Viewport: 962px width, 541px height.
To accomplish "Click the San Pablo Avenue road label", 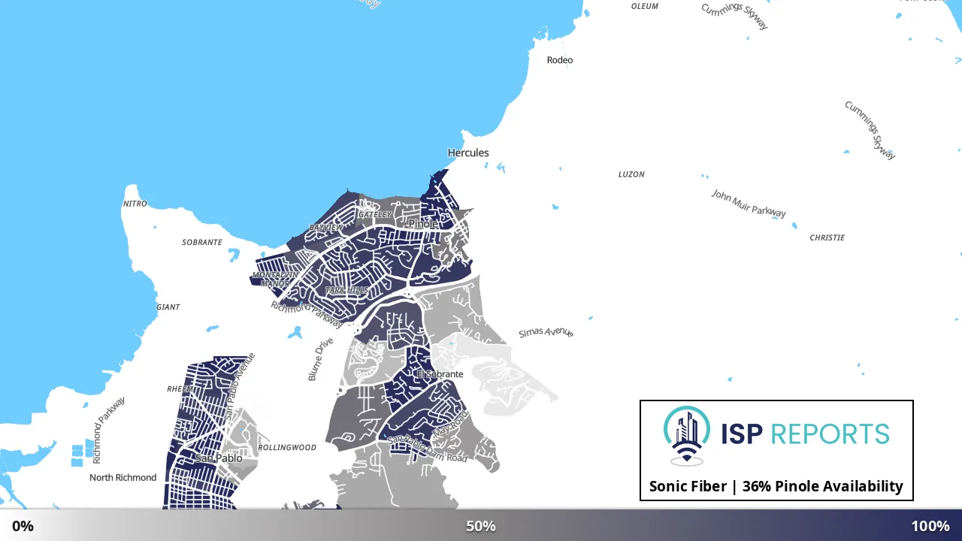I will (240, 386).
